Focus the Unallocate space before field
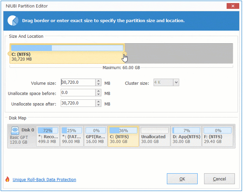243x192 pixels. 78,93
